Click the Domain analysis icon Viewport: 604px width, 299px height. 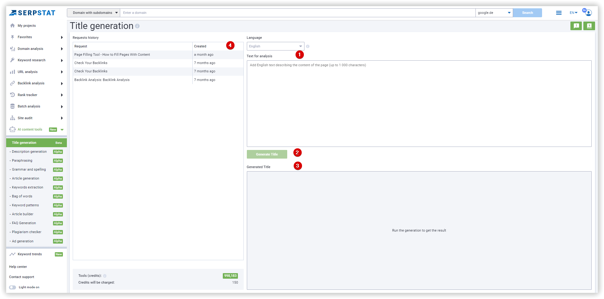(x=12, y=49)
